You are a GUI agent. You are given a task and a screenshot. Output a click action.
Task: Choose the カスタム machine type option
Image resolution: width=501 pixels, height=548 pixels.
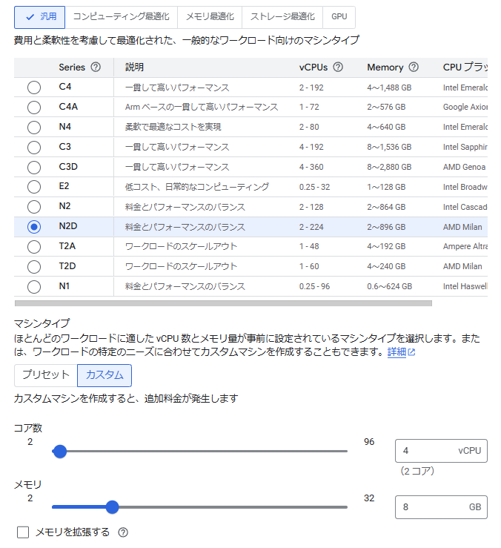[104, 375]
